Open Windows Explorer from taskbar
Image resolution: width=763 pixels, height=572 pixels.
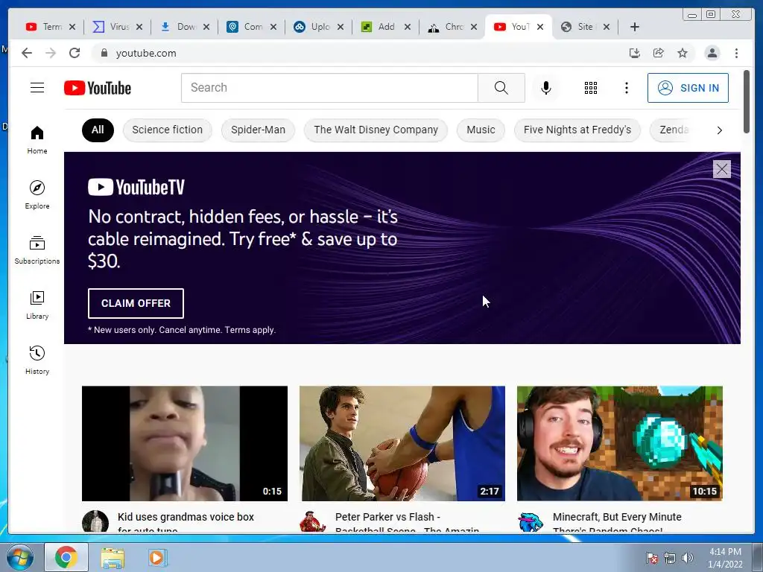(x=113, y=558)
